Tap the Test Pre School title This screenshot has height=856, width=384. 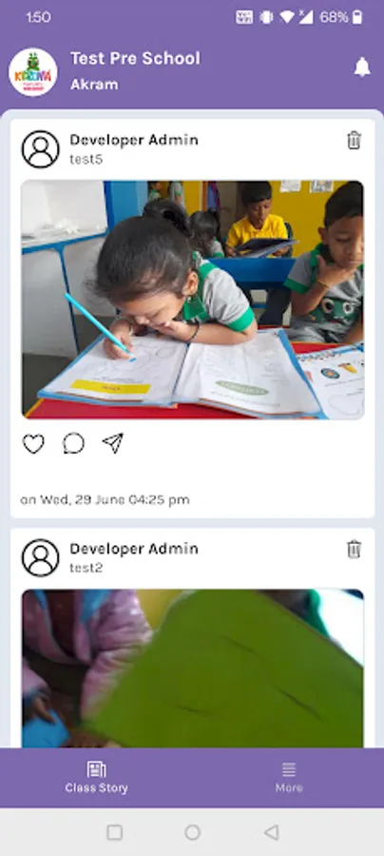pyautogui.click(x=135, y=58)
